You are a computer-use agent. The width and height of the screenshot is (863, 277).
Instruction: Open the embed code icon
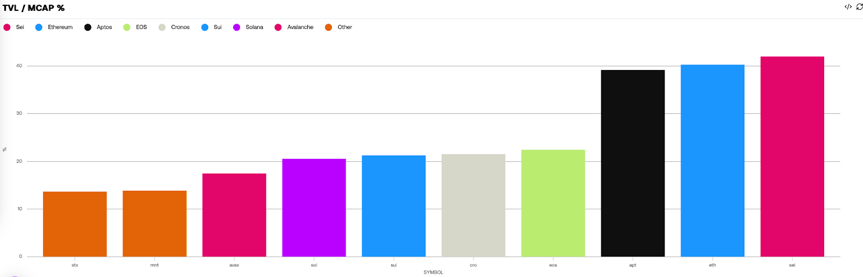point(848,7)
